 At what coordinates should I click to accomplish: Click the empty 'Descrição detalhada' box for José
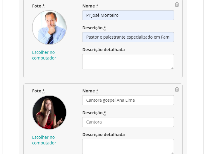pyautogui.click(x=128, y=62)
